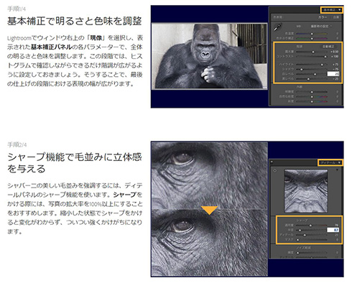
Task: Click the 露光量 value +0.50
Action: tap(335, 52)
